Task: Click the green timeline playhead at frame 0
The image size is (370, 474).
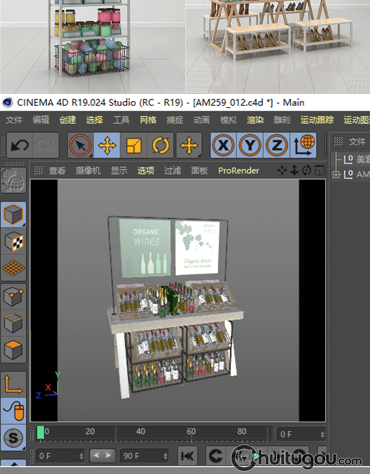Action: 41,433
